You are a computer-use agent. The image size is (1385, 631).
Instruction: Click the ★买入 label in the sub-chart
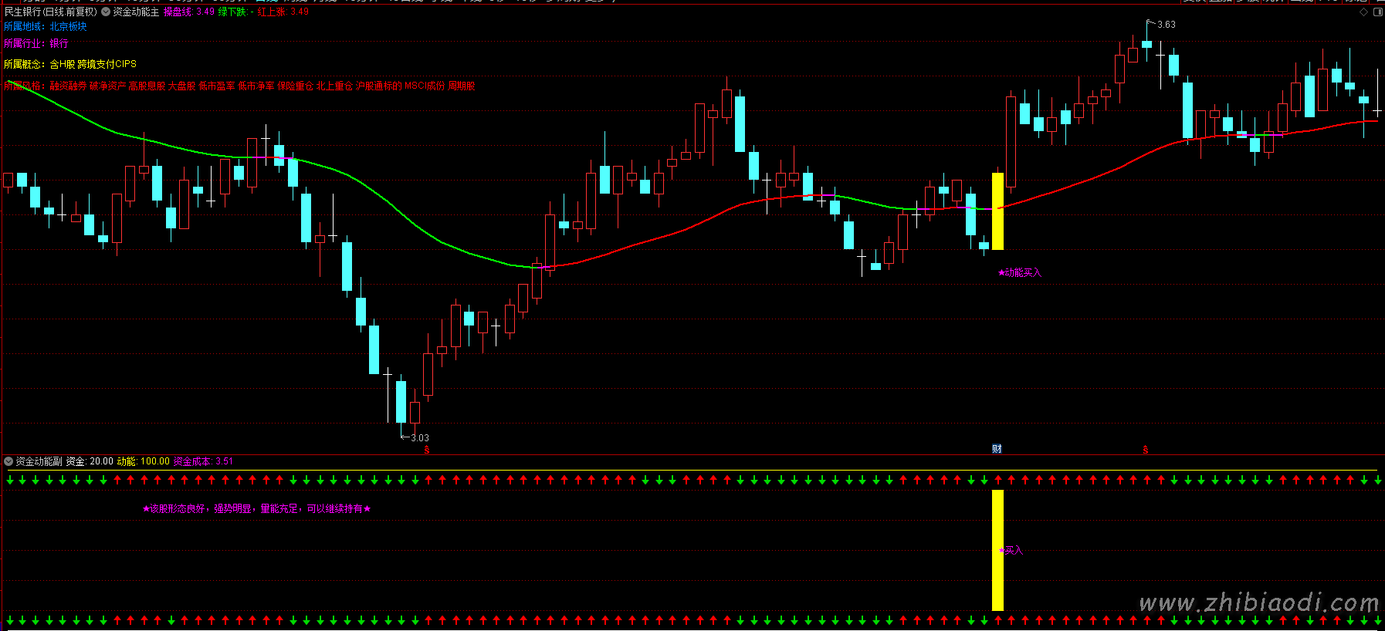(1011, 550)
